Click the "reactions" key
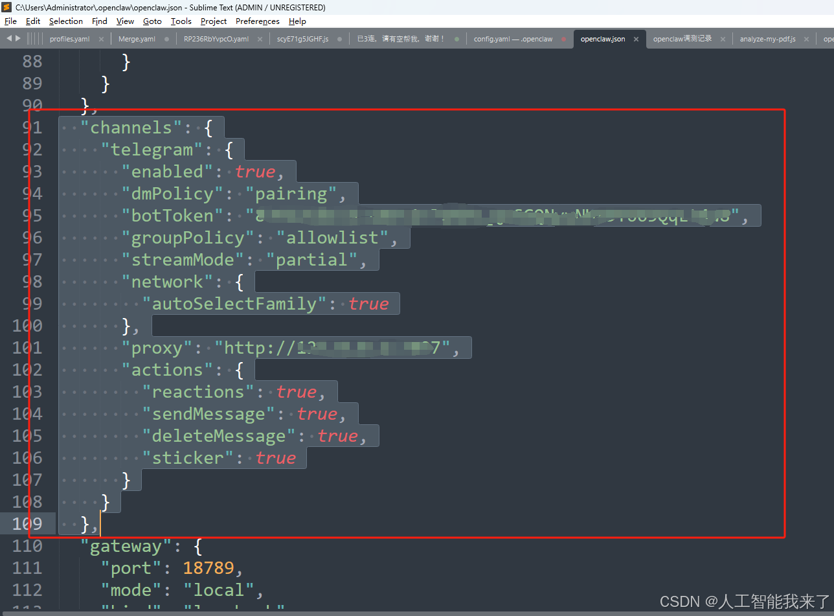Image resolution: width=834 pixels, height=616 pixels. pyautogui.click(x=198, y=391)
